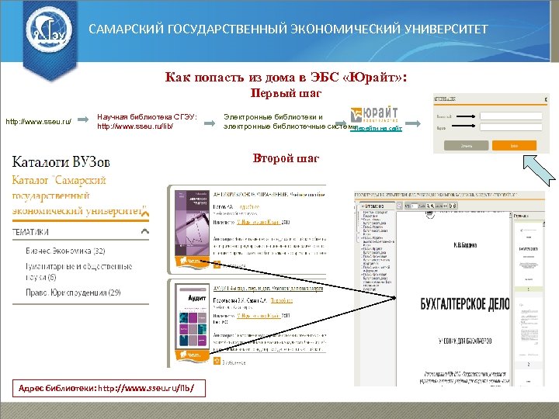
Task: Click 'Электронные библиотеки и электронные библиотечные системы'
Action: tap(290, 122)
